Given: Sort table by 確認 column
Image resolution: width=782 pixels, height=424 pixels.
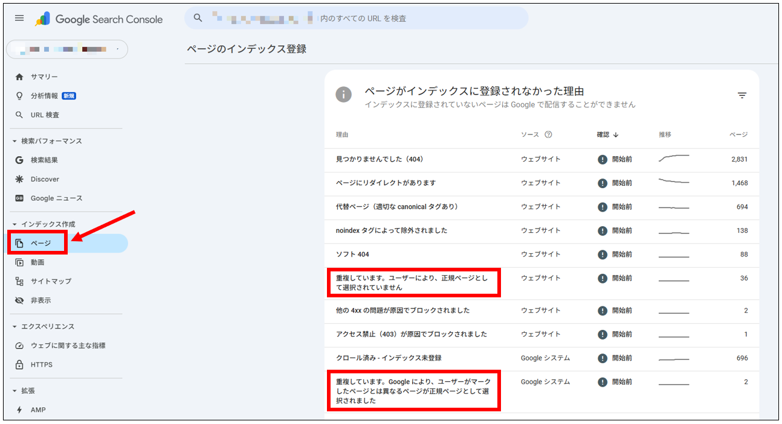Looking at the screenshot, I should (x=607, y=134).
